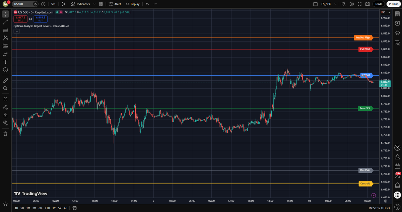Toggle magnet mode for drawings
Viewport: 402px width, 212px height.
tap(5, 99)
